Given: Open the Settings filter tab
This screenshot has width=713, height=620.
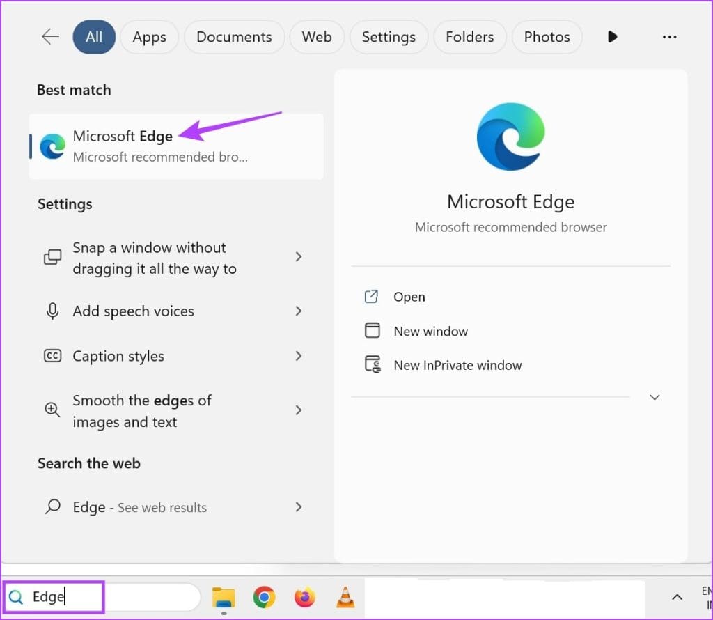Looking at the screenshot, I should (x=389, y=37).
